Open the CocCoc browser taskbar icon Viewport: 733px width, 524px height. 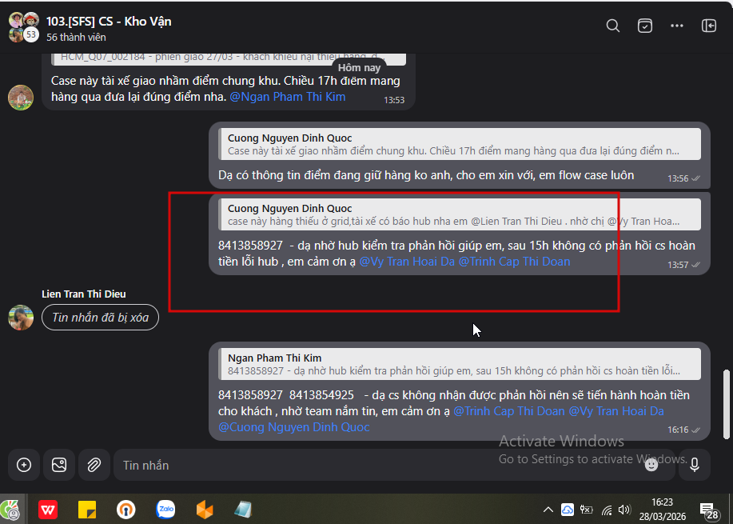pyautogui.click(x=10, y=510)
